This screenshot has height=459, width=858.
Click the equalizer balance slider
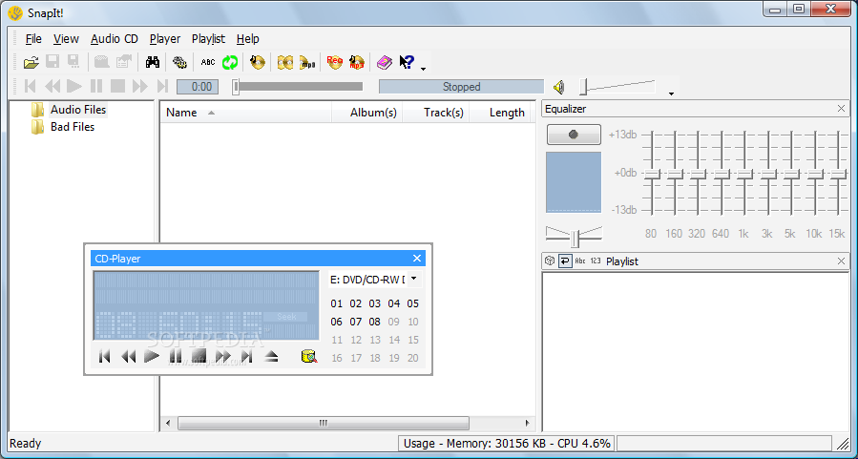(574, 237)
